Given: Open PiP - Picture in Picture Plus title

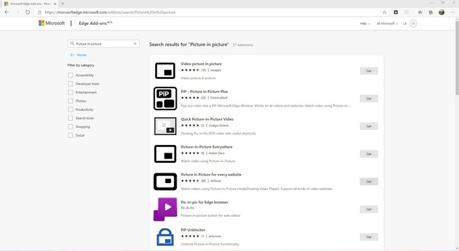Looking at the screenshot, I should (x=204, y=92).
